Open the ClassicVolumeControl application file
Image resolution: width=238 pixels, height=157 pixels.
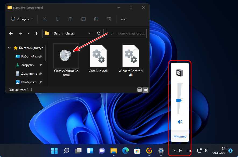click(66, 56)
